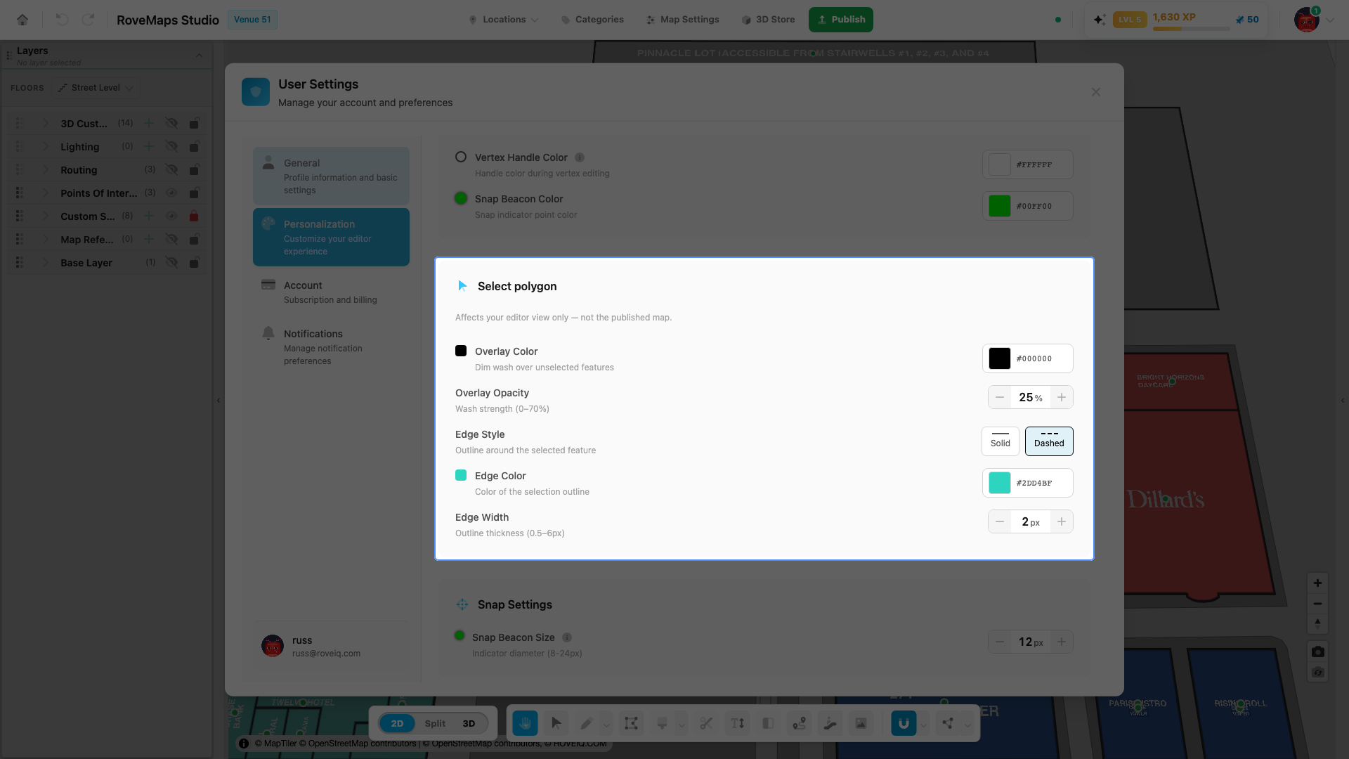Screen dimensions: 1349x759
Task: Show the Base Layer visibility
Action: tap(171, 262)
